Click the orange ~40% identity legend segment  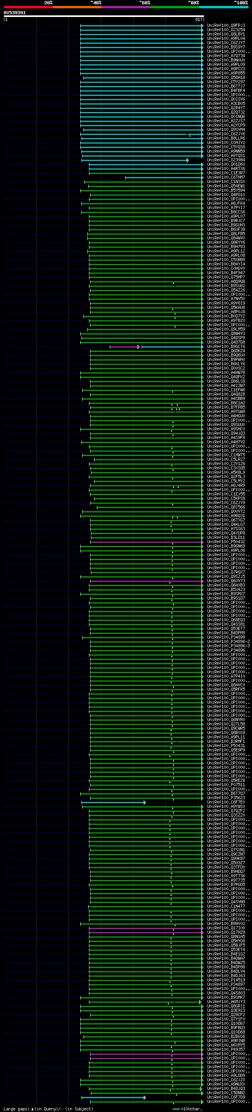[x=77, y=7]
